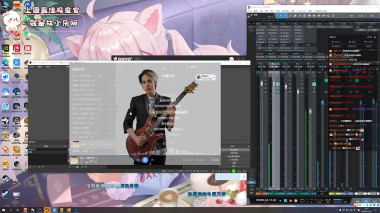Seek in the music player progress bar
380x213 pixels.
click(145, 155)
